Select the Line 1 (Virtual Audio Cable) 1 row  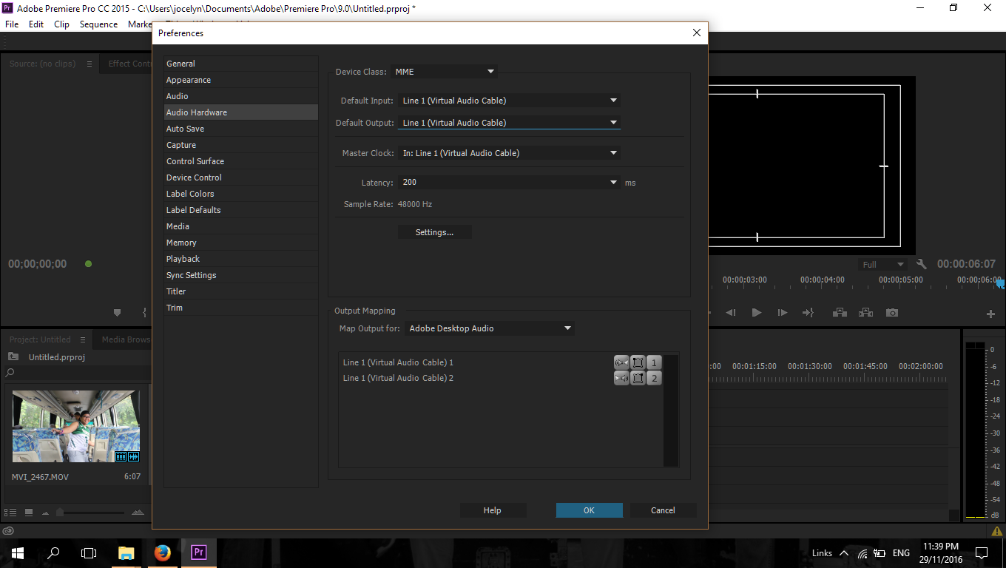click(x=502, y=362)
